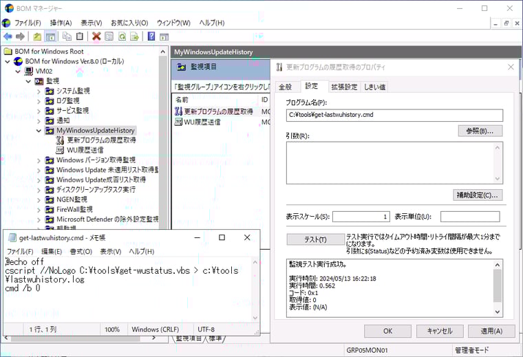Click the テスト(T) button
523x357 pixels.
[315, 239]
